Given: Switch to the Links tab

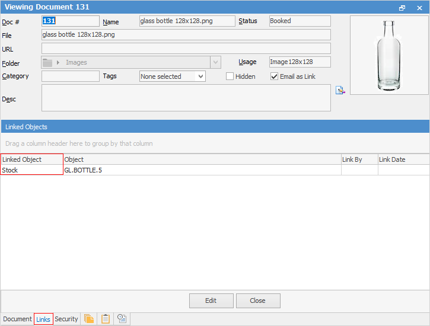Looking at the screenshot, I should point(43,319).
